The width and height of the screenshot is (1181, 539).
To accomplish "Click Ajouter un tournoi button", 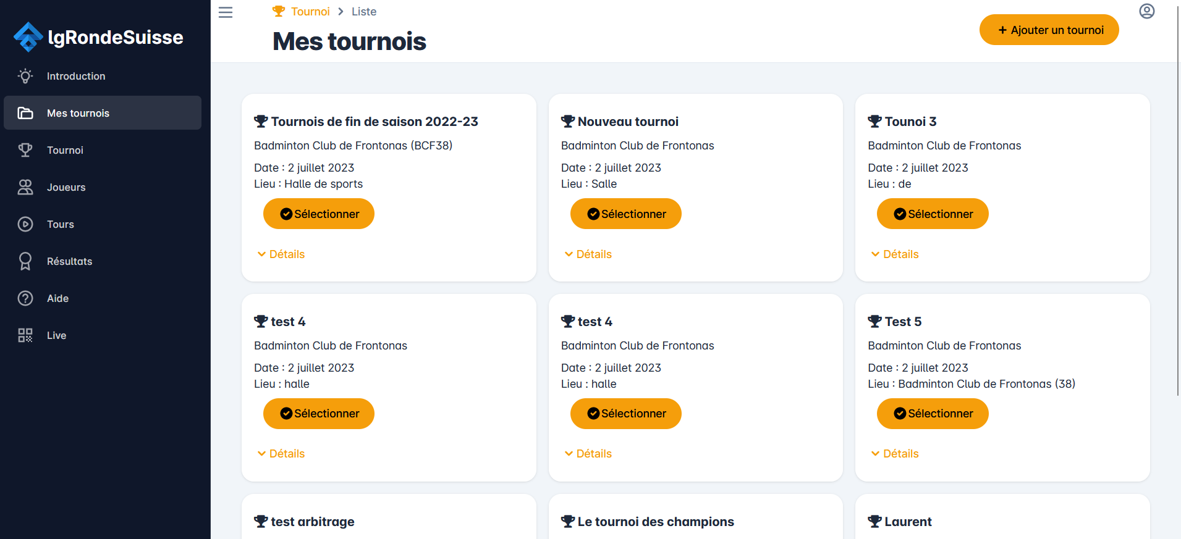I will pos(1049,29).
